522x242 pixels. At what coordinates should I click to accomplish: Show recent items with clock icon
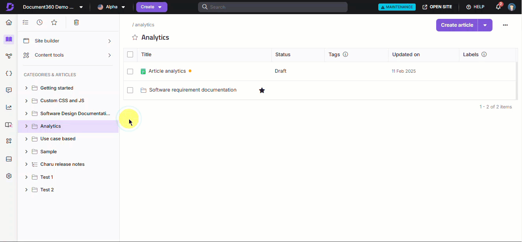pos(40,22)
